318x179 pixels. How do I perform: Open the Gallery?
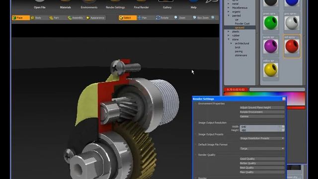click(167, 4)
